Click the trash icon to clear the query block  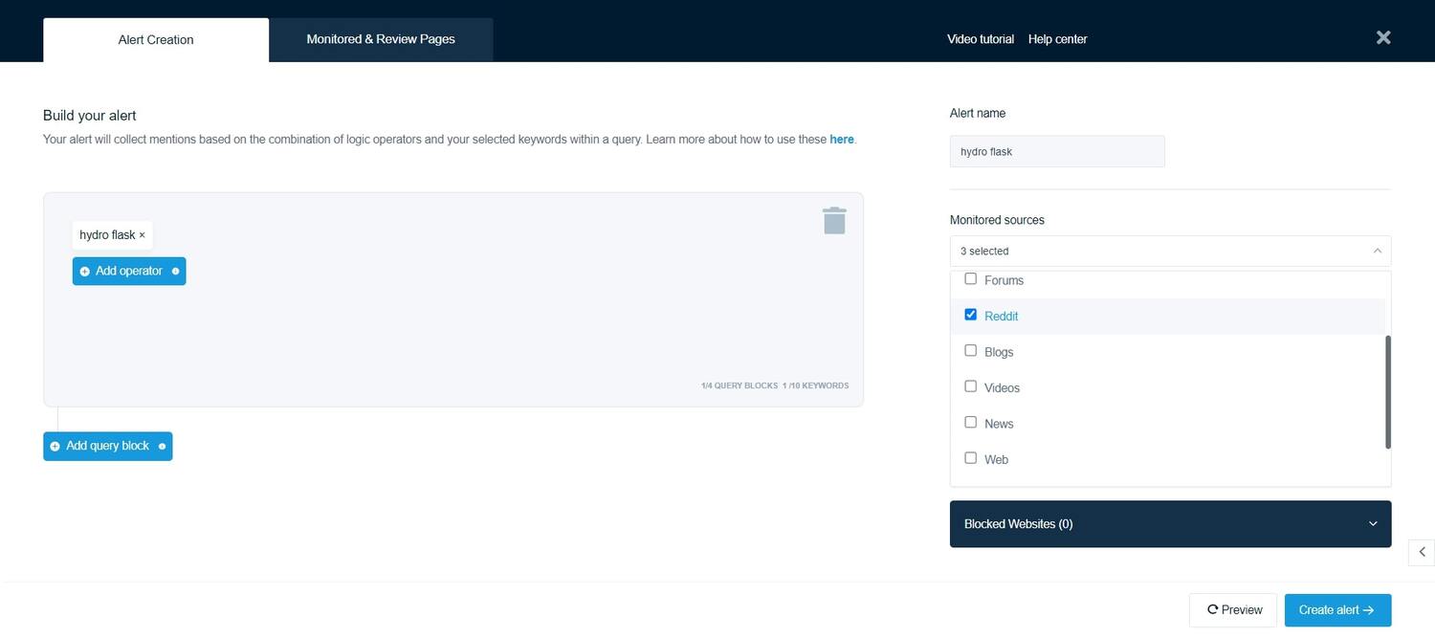(x=833, y=219)
